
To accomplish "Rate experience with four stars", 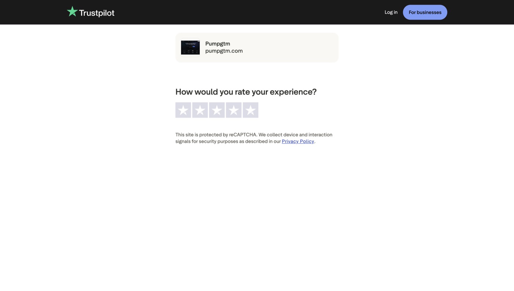I will 234,110.
